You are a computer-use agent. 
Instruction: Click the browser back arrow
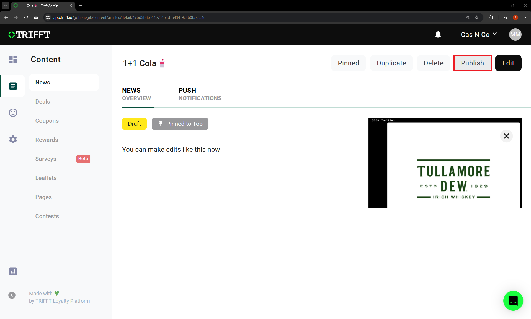[x=6, y=17]
